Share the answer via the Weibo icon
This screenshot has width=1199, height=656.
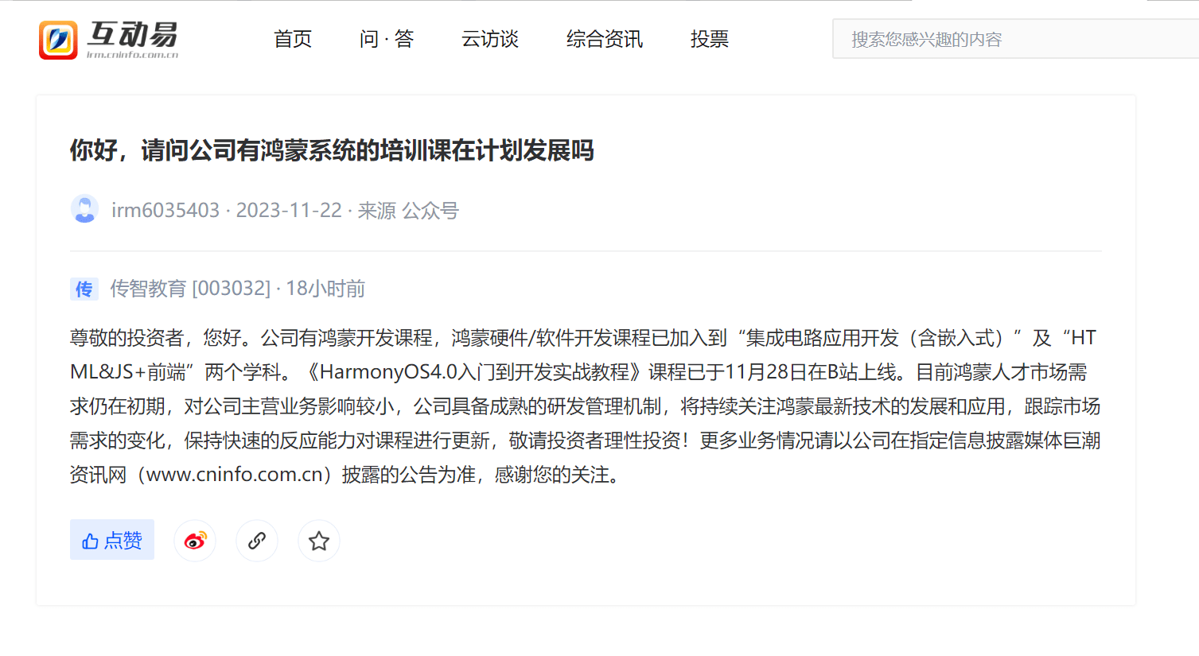[x=195, y=541]
